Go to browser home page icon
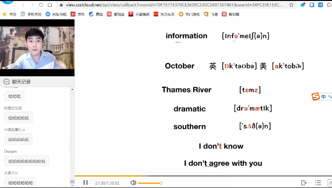Screen dimensions: 332x188 click(50, 5)
